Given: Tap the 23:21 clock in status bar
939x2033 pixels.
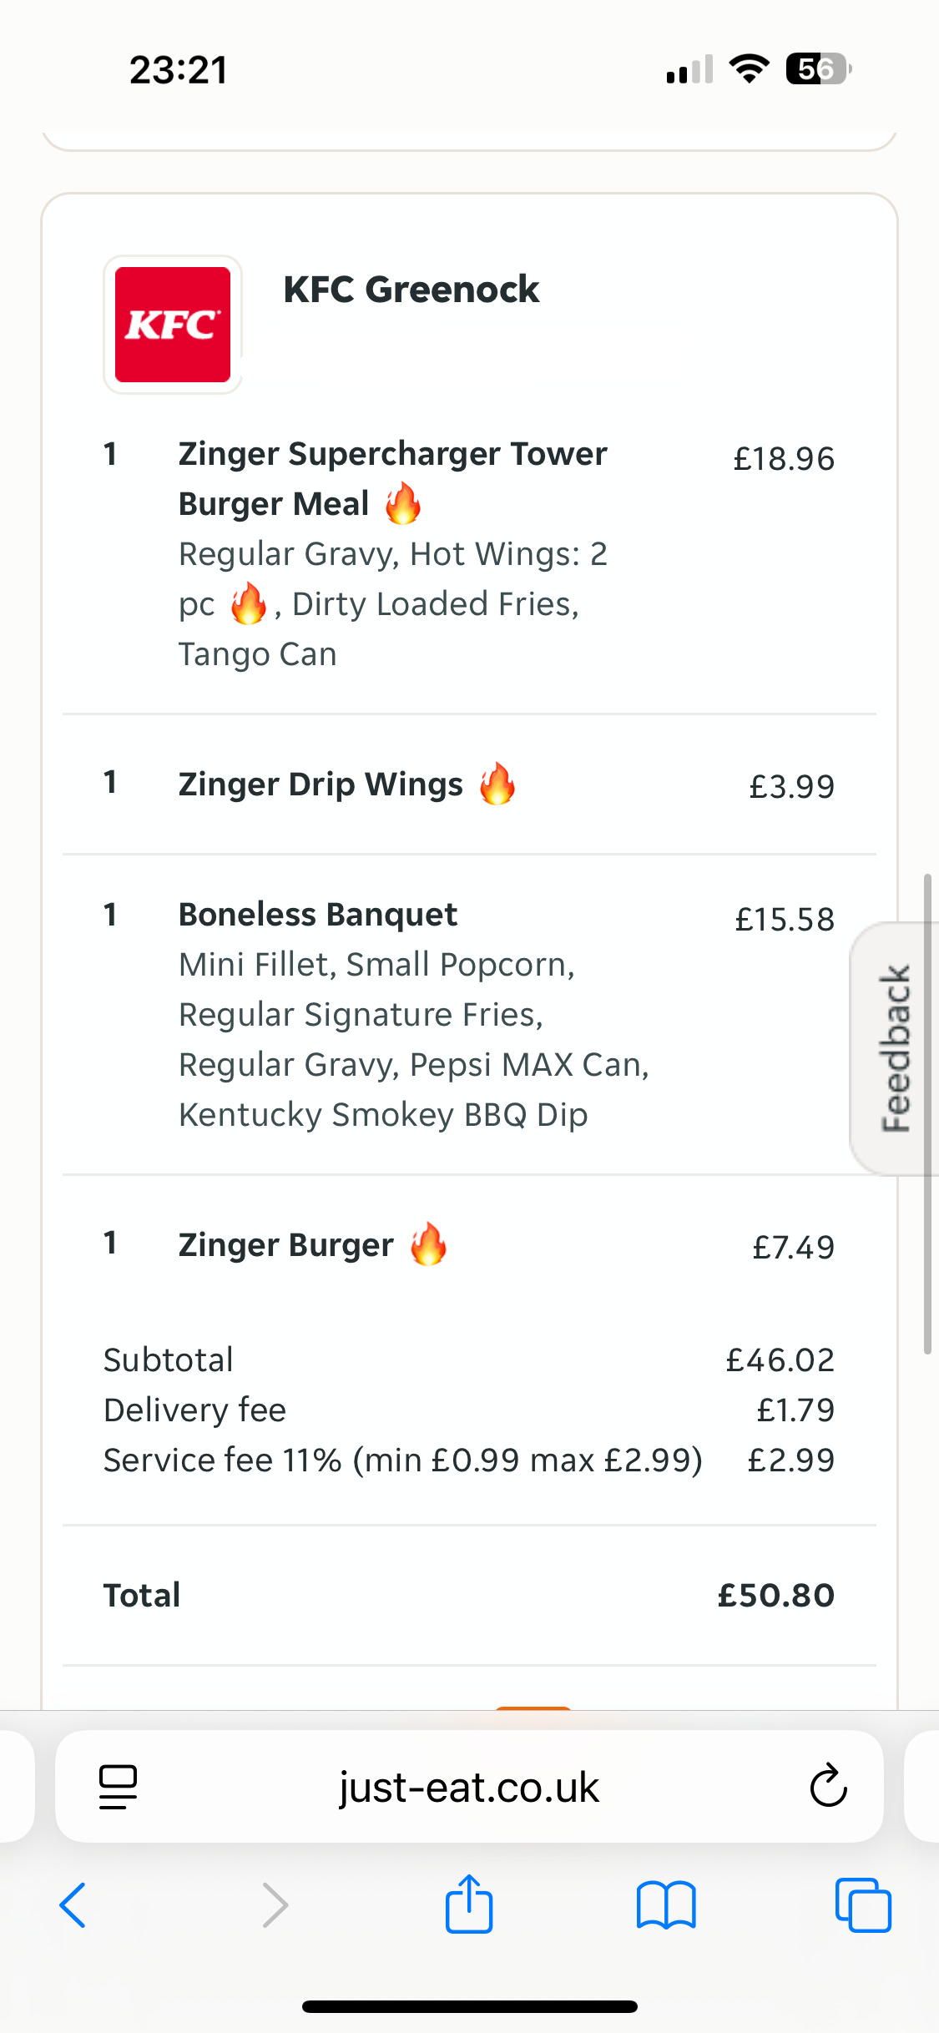Looking at the screenshot, I should tap(179, 70).
